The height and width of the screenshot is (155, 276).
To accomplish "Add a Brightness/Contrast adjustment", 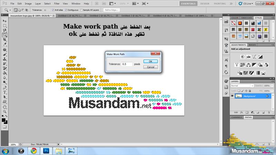I will coord(243,57).
